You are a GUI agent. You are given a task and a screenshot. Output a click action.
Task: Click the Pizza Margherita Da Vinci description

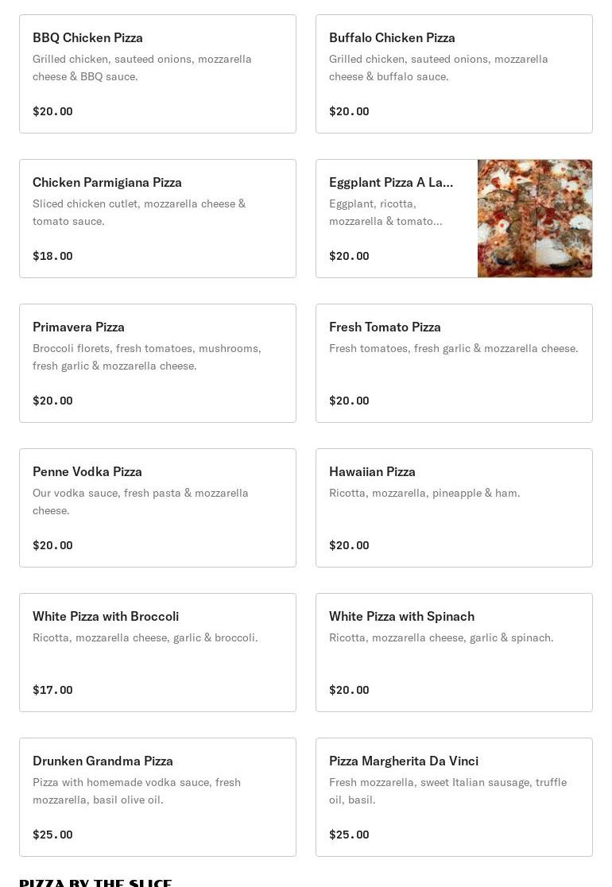point(447,791)
